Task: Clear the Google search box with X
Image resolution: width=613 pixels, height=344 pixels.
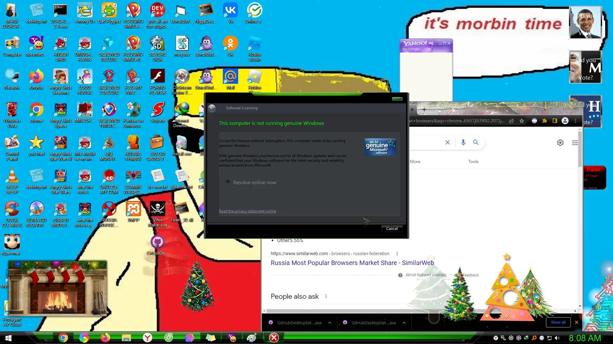Action: (x=447, y=142)
